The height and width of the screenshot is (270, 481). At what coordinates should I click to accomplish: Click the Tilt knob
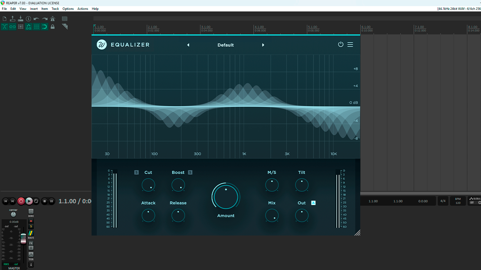point(302,185)
